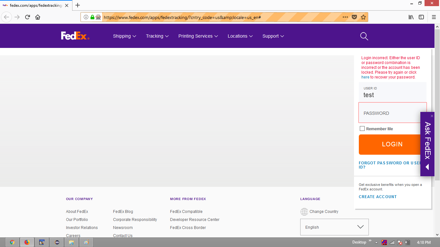Screen dimensions: 440x247
Task: Open the Careers footer link
Action: click(x=73, y=236)
